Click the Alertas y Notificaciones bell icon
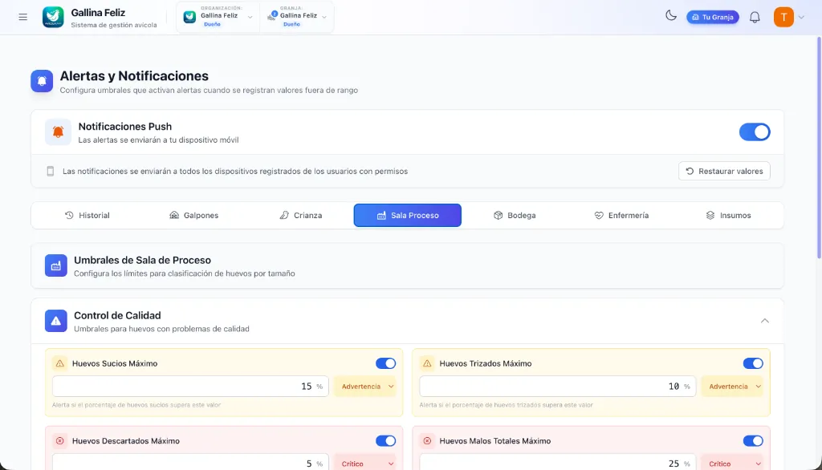This screenshot has height=470, width=822. pyautogui.click(x=42, y=81)
